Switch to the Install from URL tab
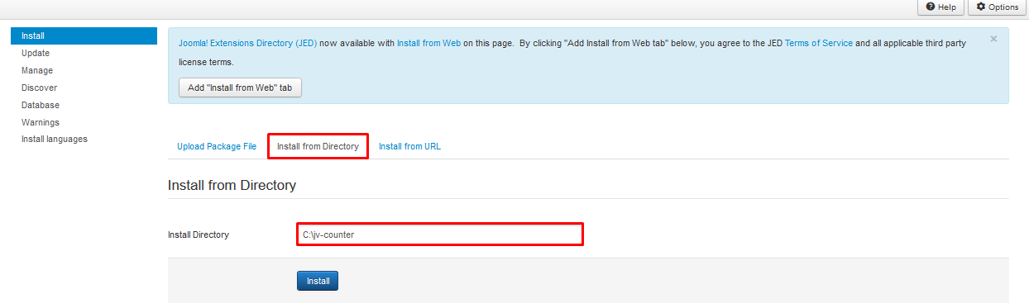This screenshot has height=308, width=1029. pyautogui.click(x=409, y=146)
